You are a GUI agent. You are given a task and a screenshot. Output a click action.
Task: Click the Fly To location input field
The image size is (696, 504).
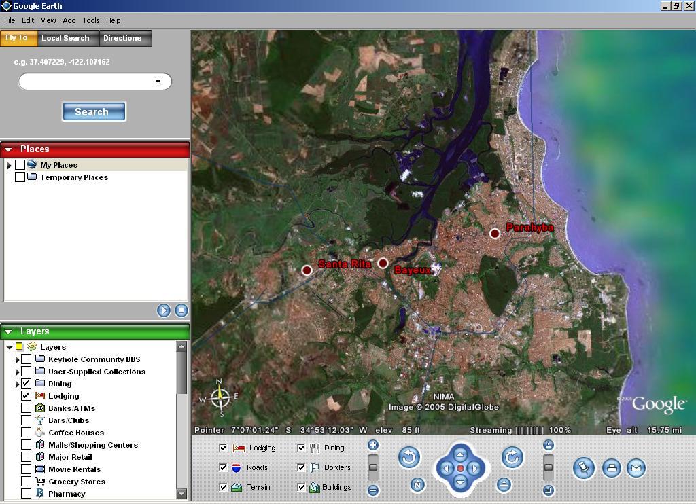(94, 82)
